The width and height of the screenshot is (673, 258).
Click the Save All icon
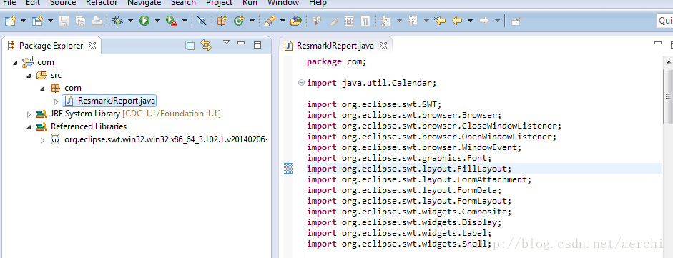(x=80, y=21)
